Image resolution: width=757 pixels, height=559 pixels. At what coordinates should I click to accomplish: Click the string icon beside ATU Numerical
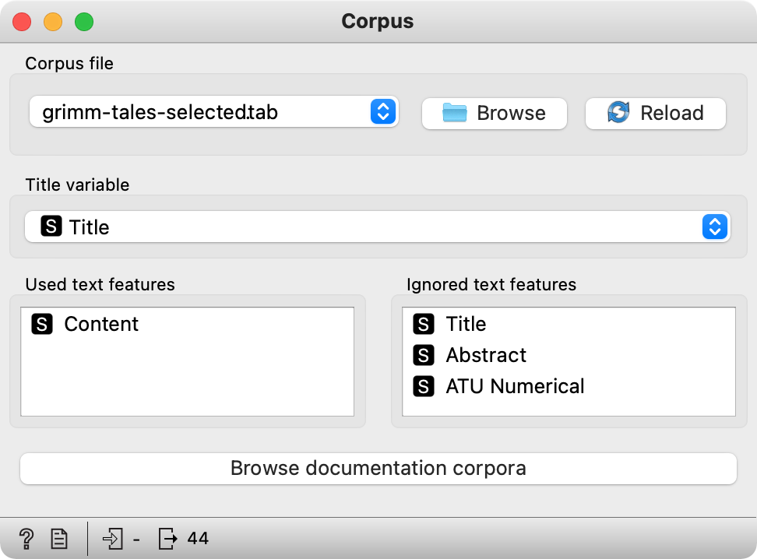[424, 386]
